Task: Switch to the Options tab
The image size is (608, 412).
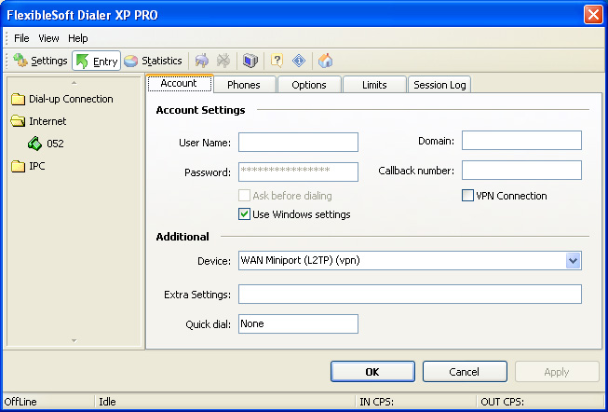Action: 309,85
